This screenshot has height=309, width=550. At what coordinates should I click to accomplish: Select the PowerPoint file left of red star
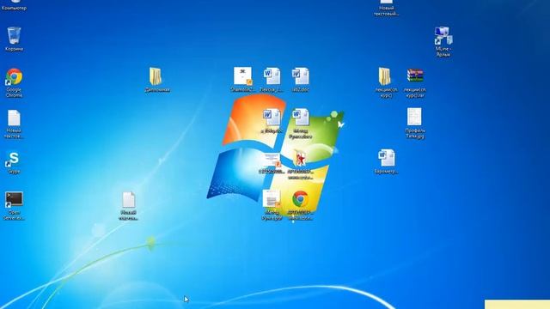272,161
